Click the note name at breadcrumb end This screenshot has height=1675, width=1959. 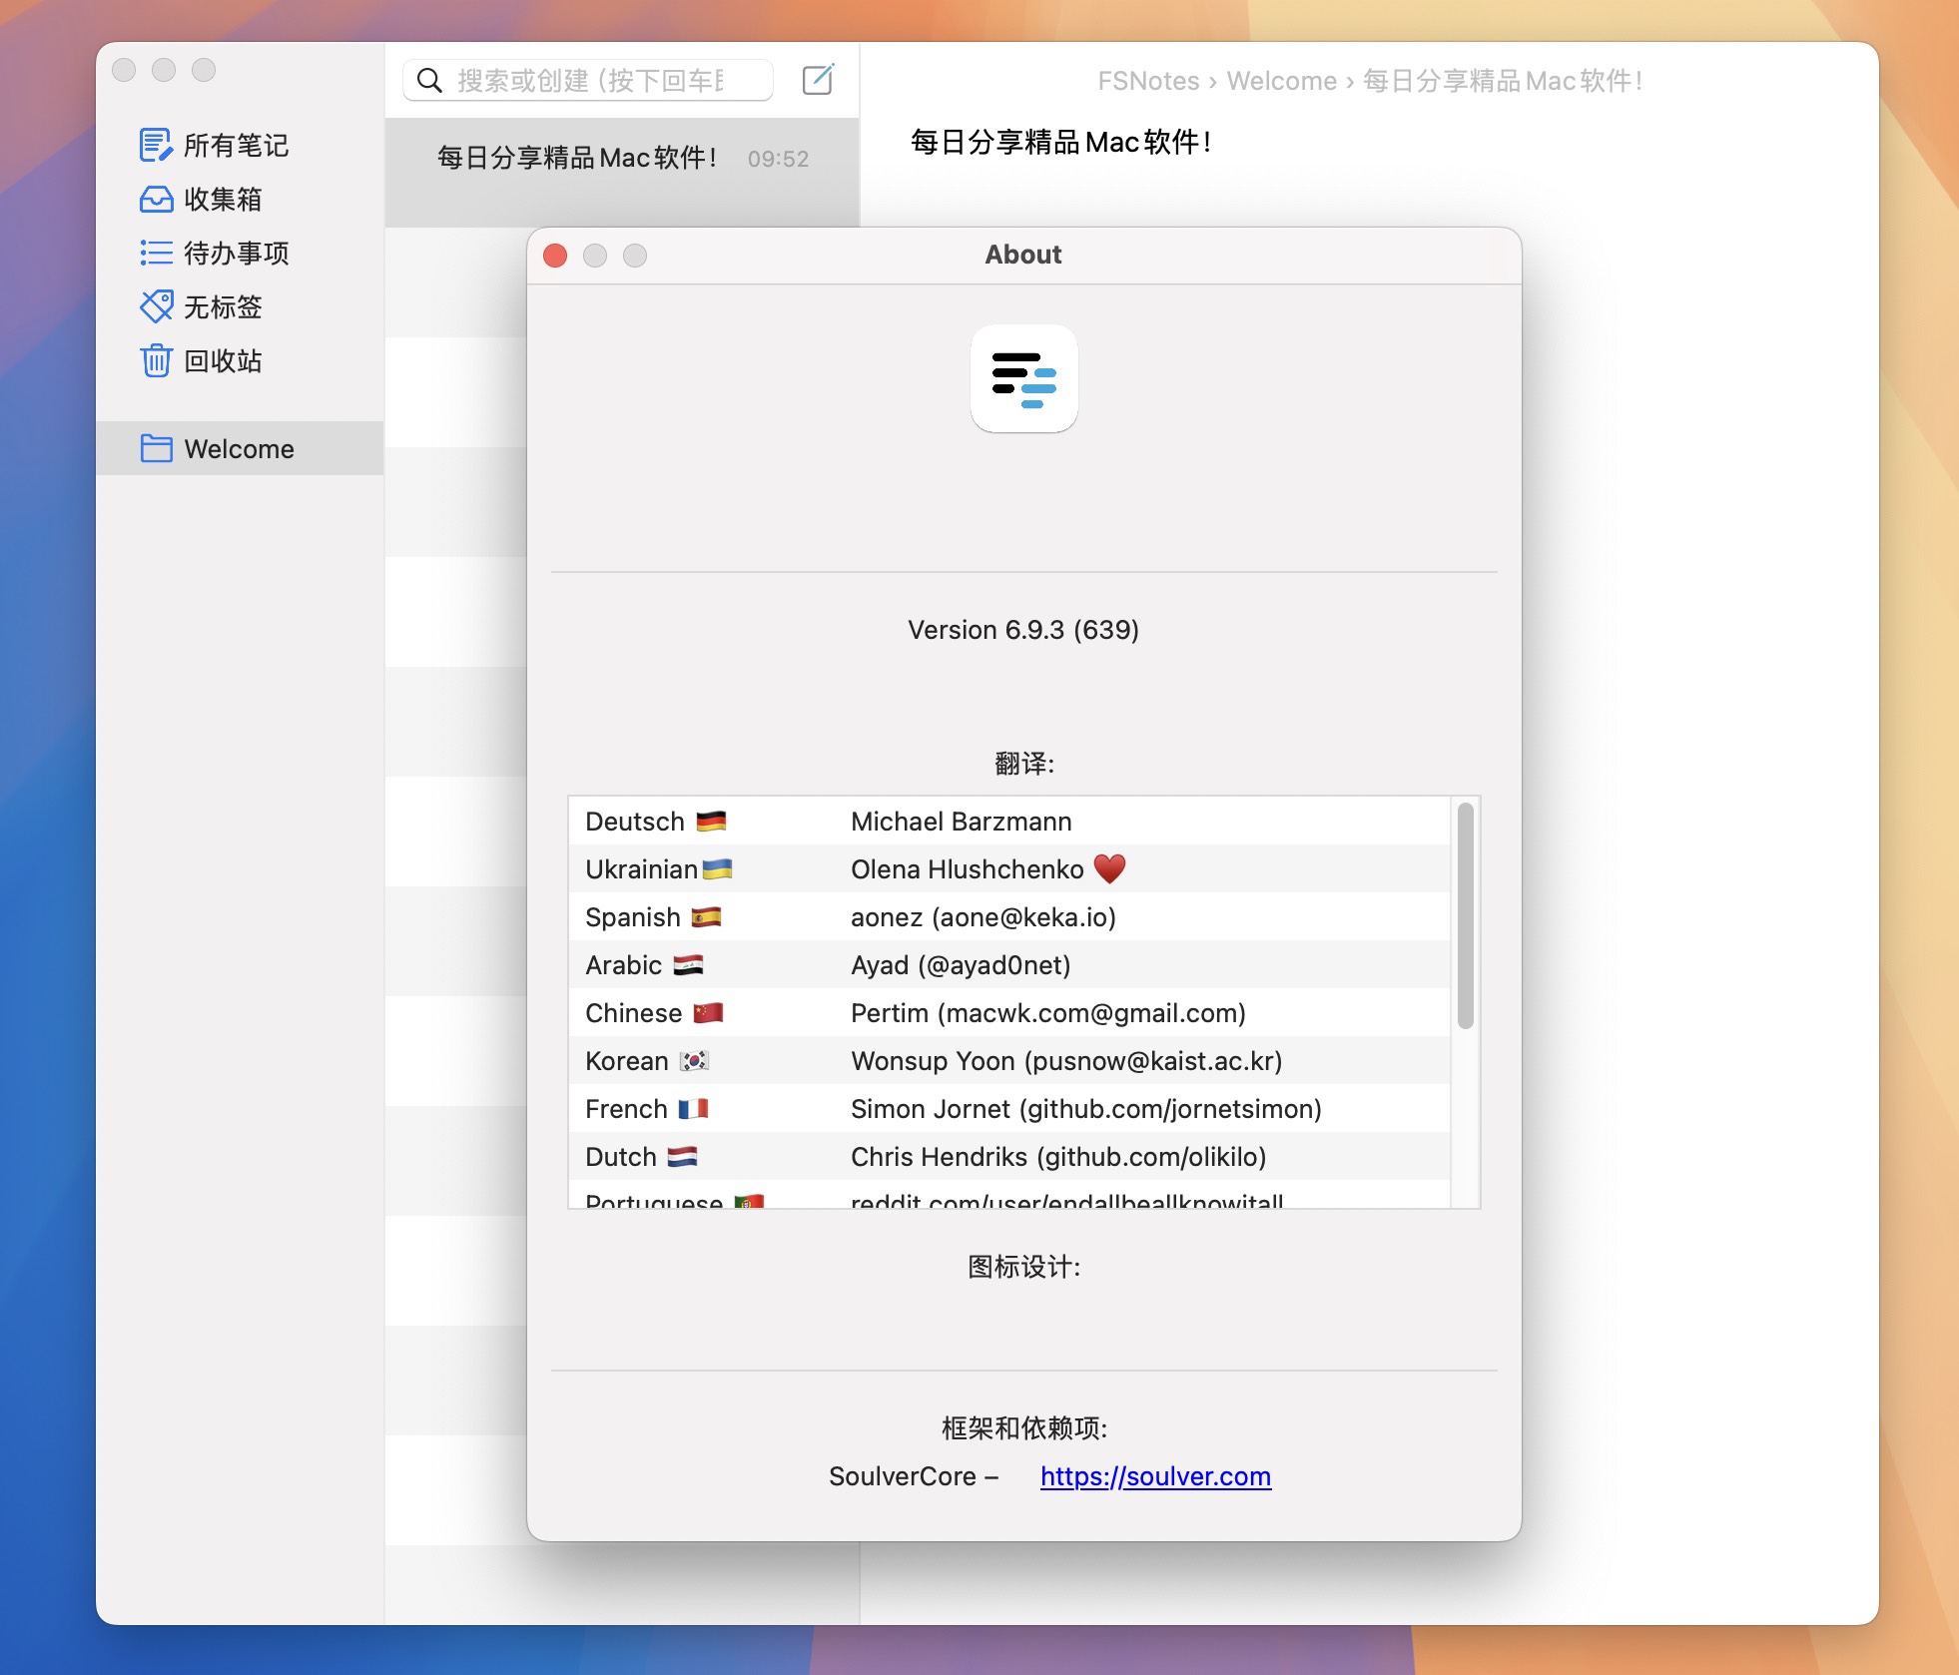[x=1503, y=81]
